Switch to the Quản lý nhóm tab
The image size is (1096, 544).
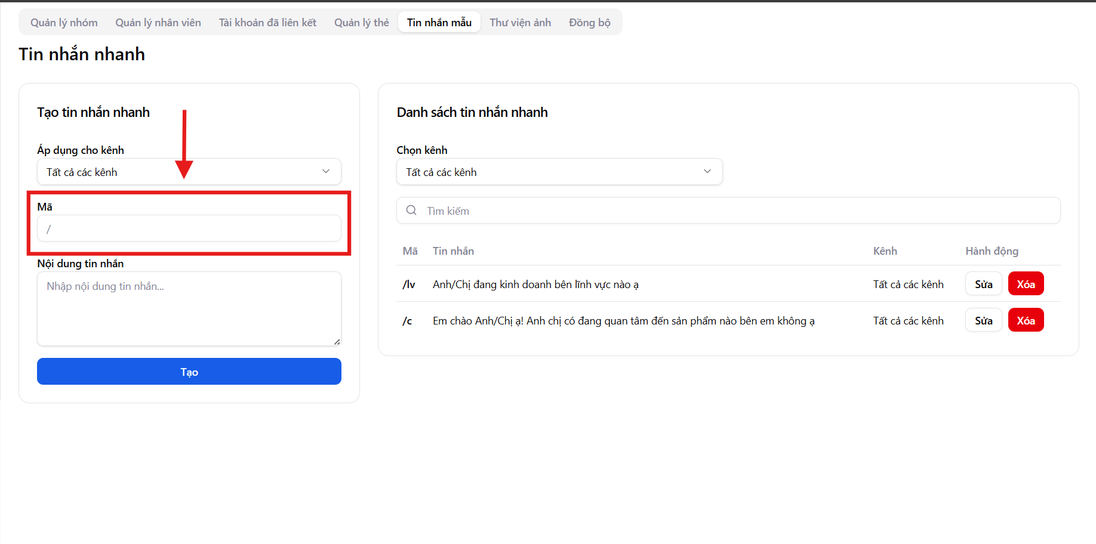point(64,23)
